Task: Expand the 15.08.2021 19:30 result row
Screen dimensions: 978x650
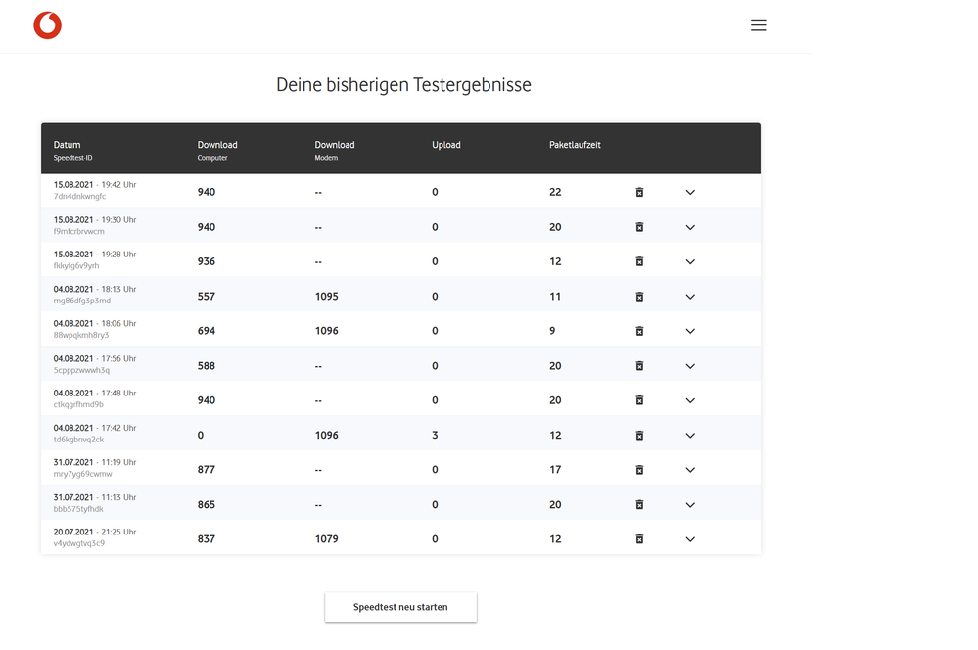Action: (x=690, y=227)
